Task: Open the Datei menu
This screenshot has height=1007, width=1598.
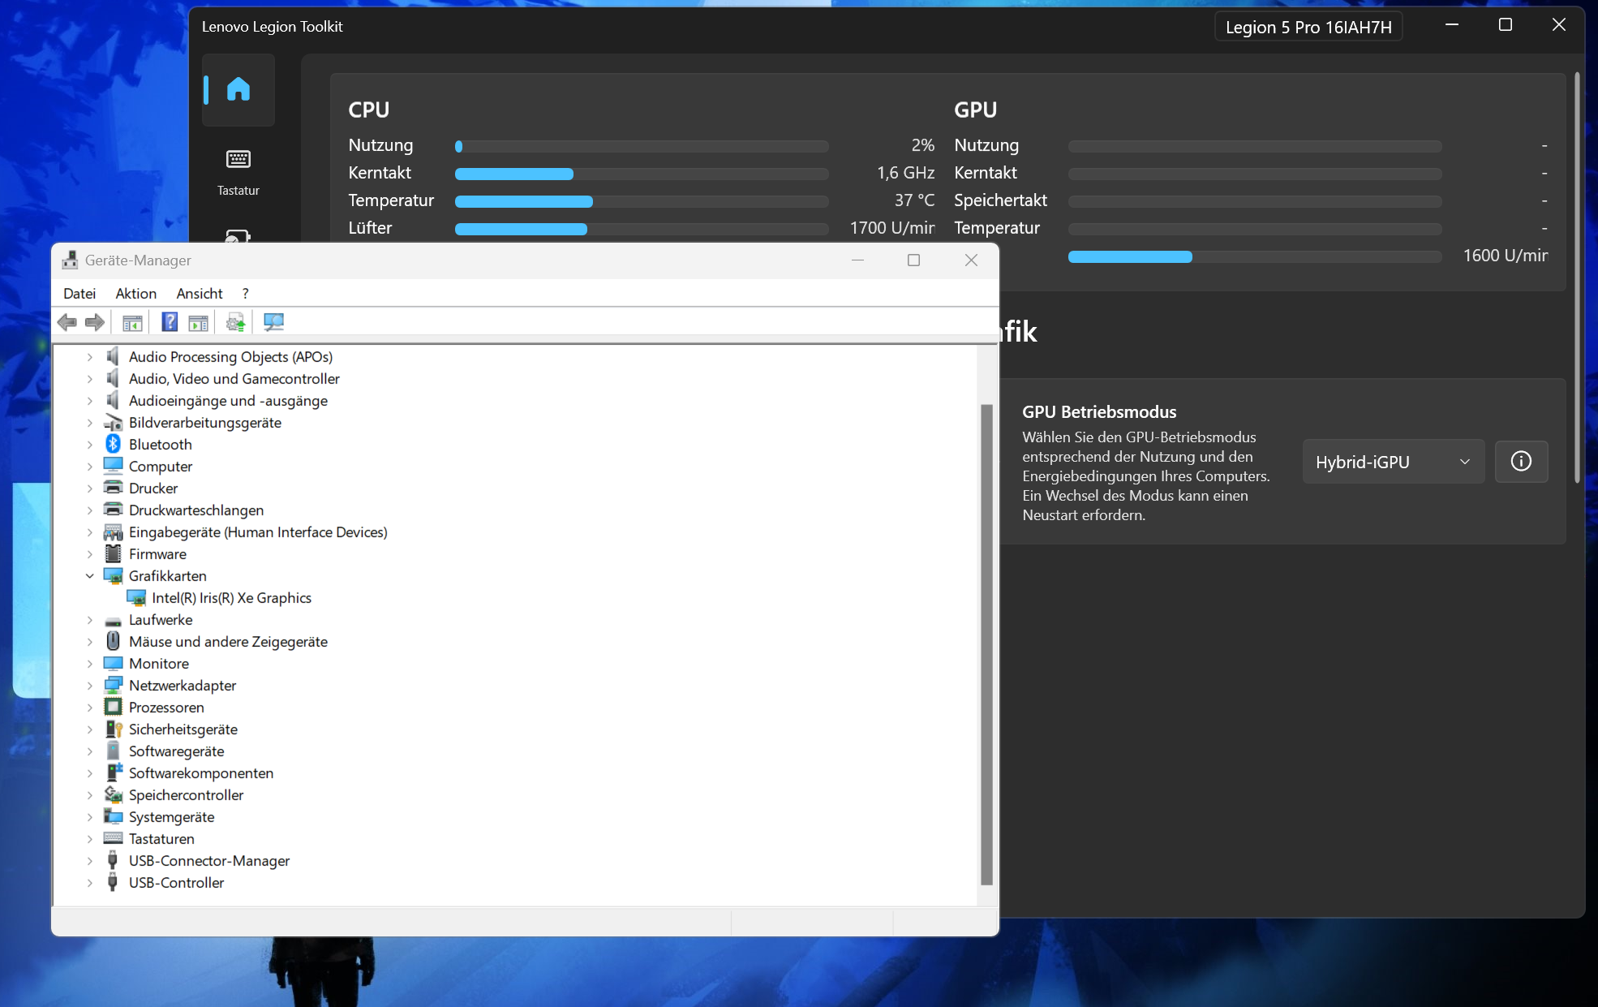Action: point(79,294)
